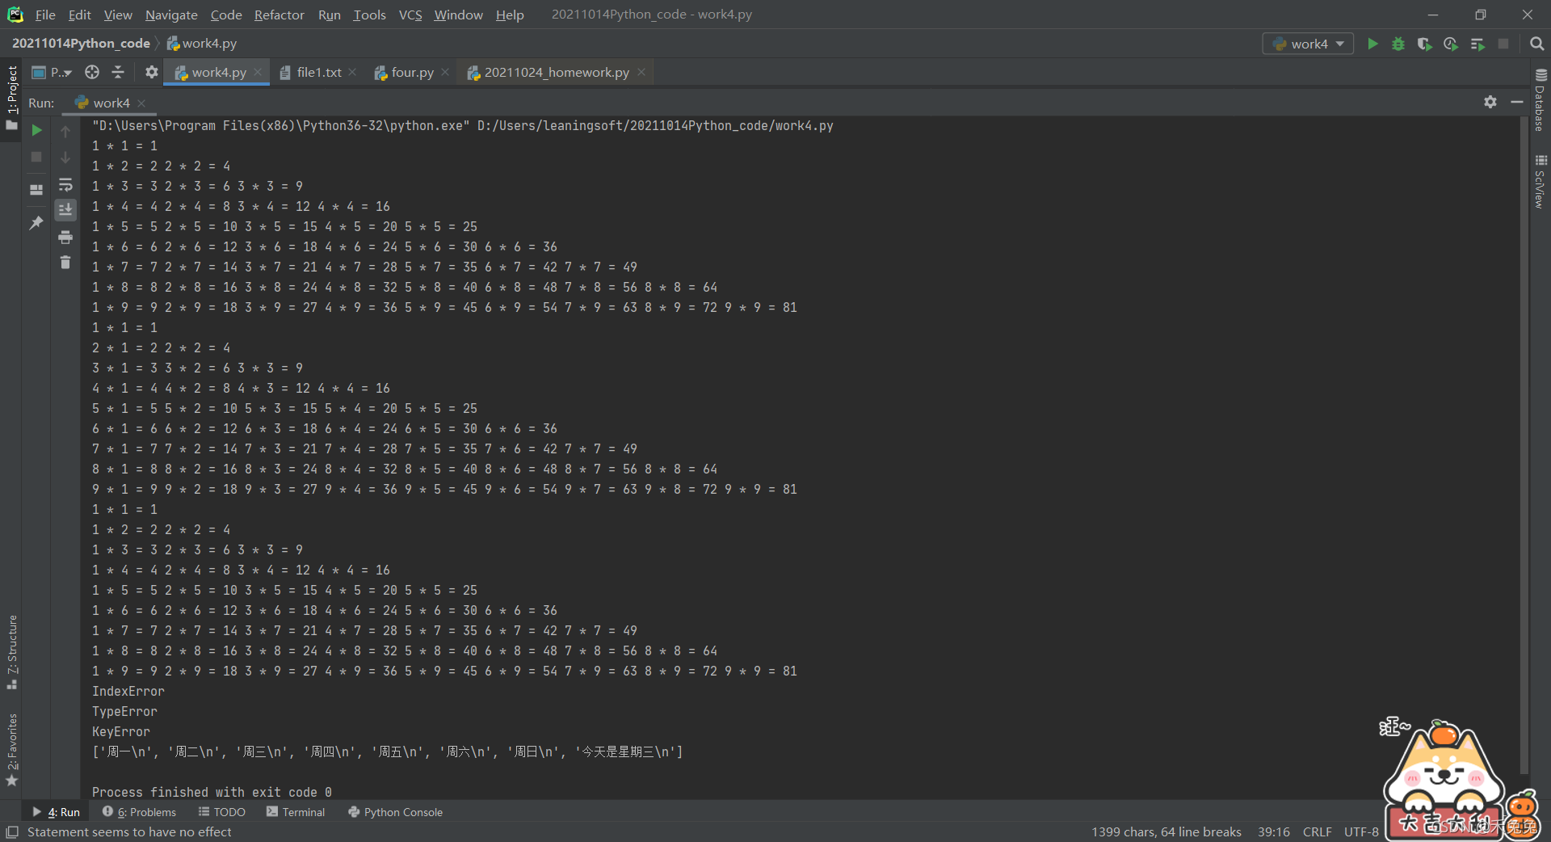Open Search Everywhere with the magnifier icon
1551x842 pixels.
(1536, 44)
